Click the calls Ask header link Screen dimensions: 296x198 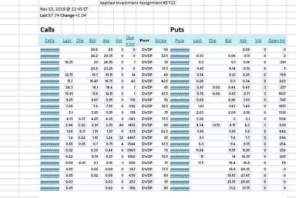[106, 41]
